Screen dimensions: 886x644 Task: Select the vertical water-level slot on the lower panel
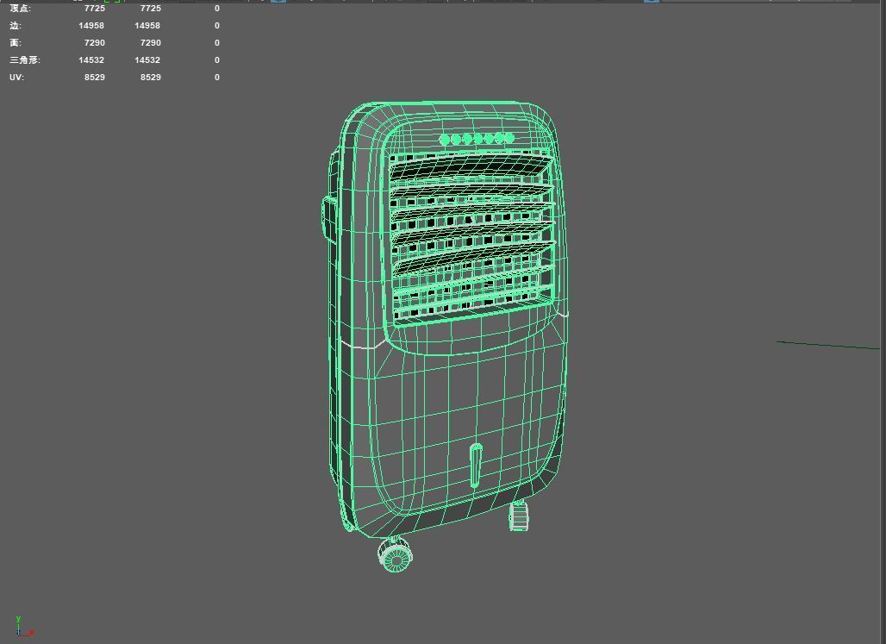point(476,466)
